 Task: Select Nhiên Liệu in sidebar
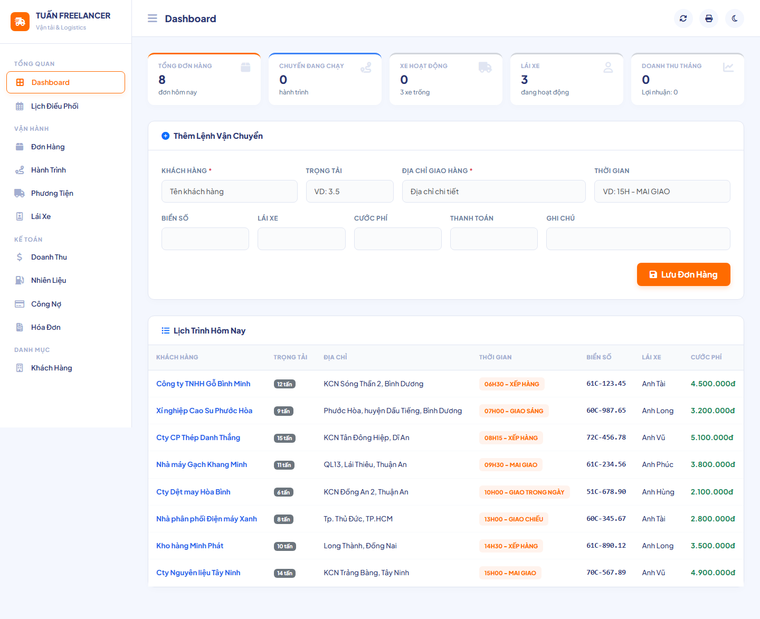[65, 280]
